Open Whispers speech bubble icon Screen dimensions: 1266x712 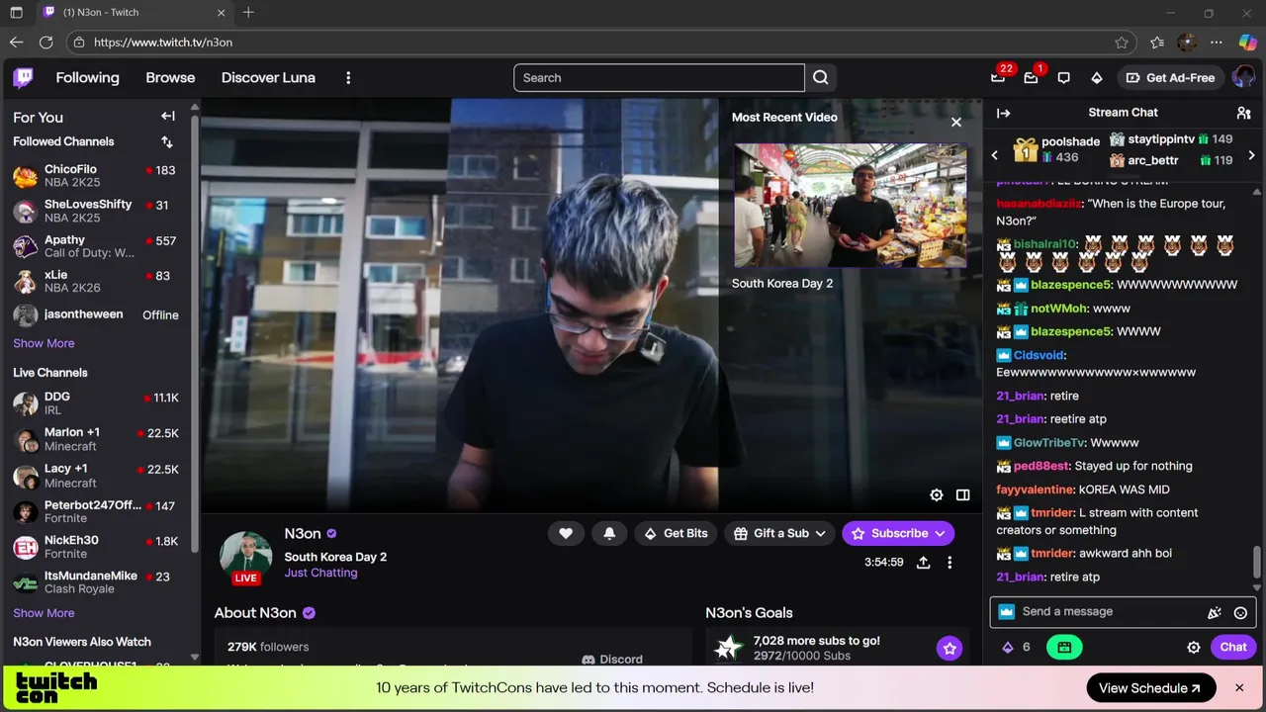[1063, 77]
